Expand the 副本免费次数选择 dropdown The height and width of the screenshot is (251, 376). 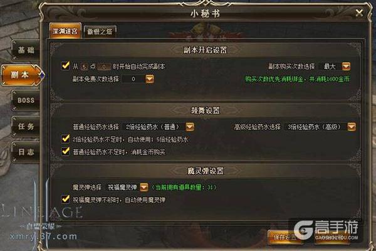[149, 79]
